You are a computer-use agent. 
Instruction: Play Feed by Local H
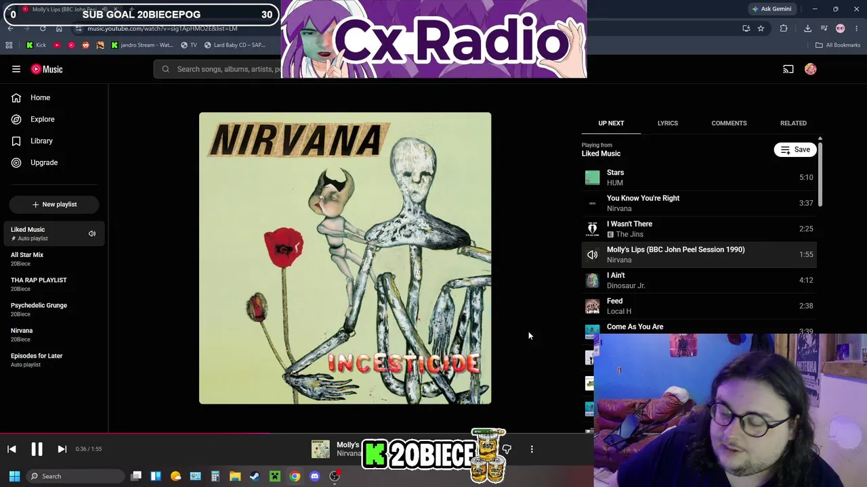coord(699,306)
